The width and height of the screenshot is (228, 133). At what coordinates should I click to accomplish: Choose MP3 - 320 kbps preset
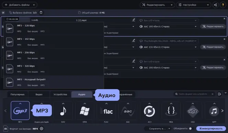click(54, 69)
